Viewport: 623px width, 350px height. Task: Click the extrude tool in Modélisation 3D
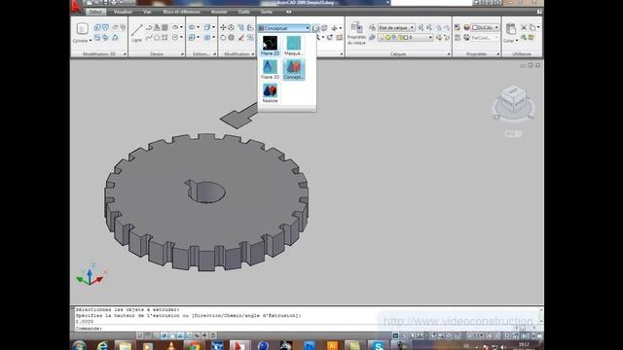click(x=97, y=27)
